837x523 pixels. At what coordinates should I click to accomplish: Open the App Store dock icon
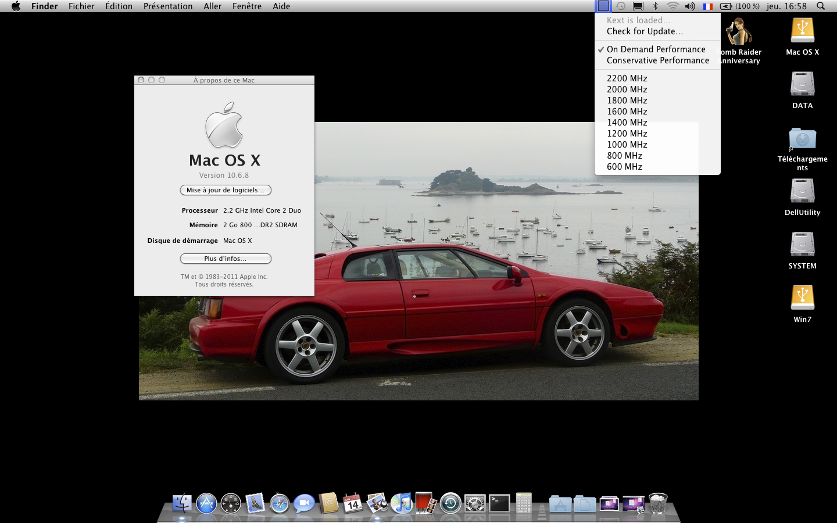[x=206, y=503]
